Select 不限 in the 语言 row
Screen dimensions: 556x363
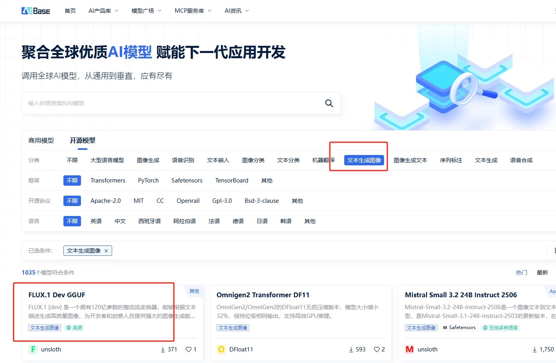click(x=72, y=221)
